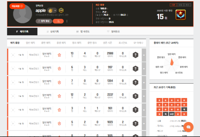This screenshot has width=200, height=137.
Task: Click the orange 게임제한 badge
Action: [x=17, y=6]
